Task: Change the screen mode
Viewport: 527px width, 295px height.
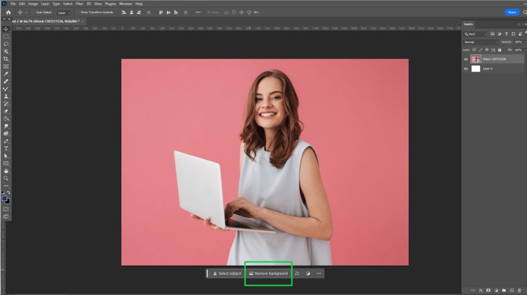Action: pos(6,217)
